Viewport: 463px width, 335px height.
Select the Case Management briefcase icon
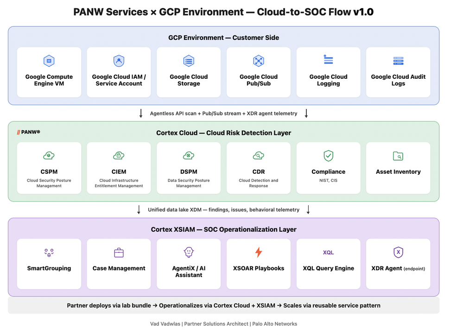[119, 253]
